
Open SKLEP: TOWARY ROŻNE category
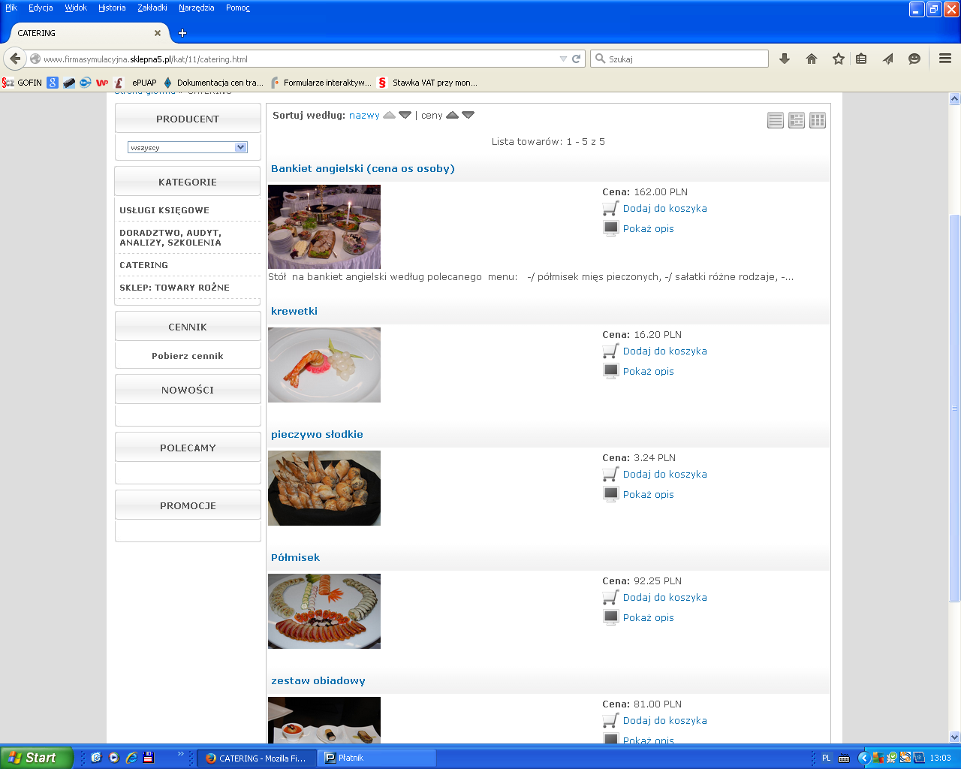pos(175,288)
